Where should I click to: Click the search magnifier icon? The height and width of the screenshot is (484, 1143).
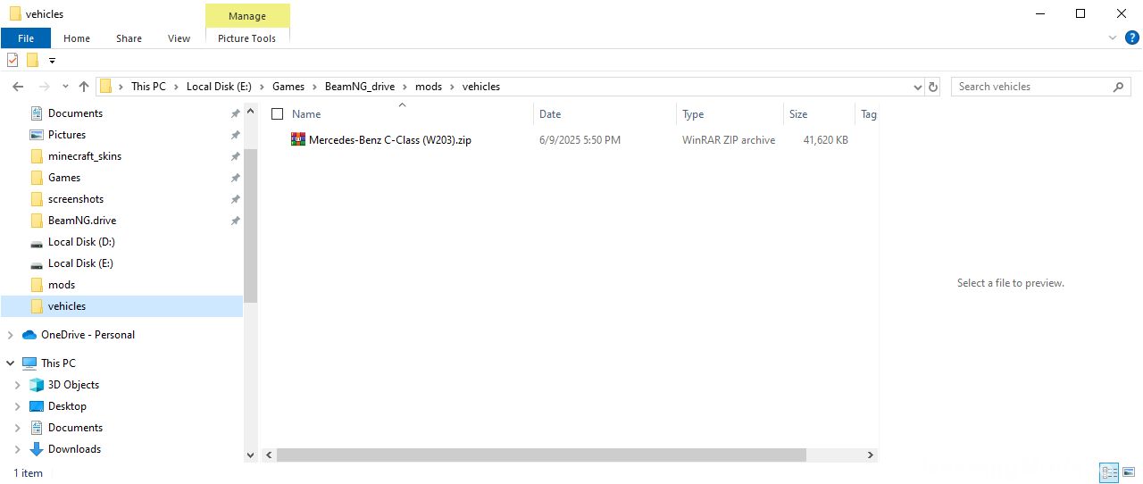coord(1119,87)
